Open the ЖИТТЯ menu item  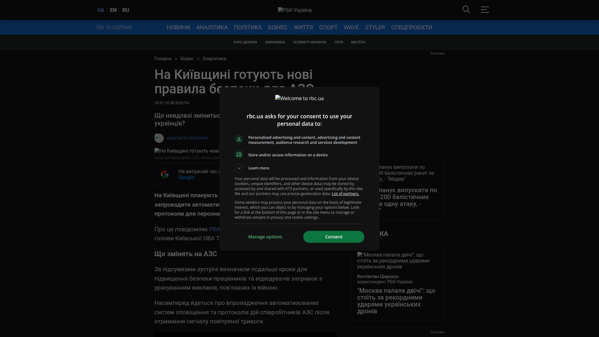point(303,27)
